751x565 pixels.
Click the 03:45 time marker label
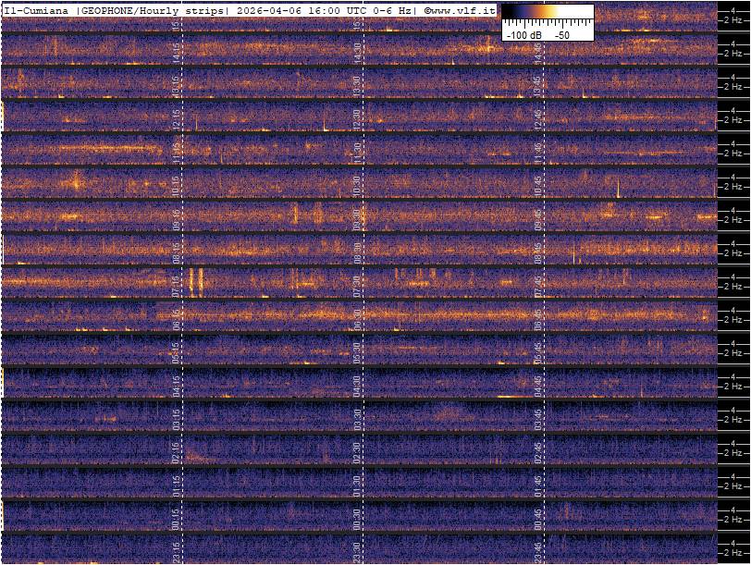[x=538, y=418]
